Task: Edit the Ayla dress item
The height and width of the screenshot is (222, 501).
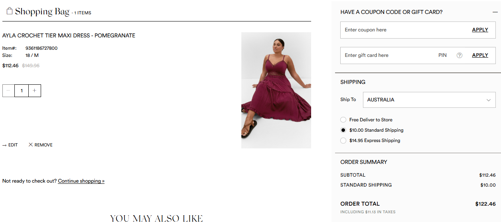Action: point(10,145)
